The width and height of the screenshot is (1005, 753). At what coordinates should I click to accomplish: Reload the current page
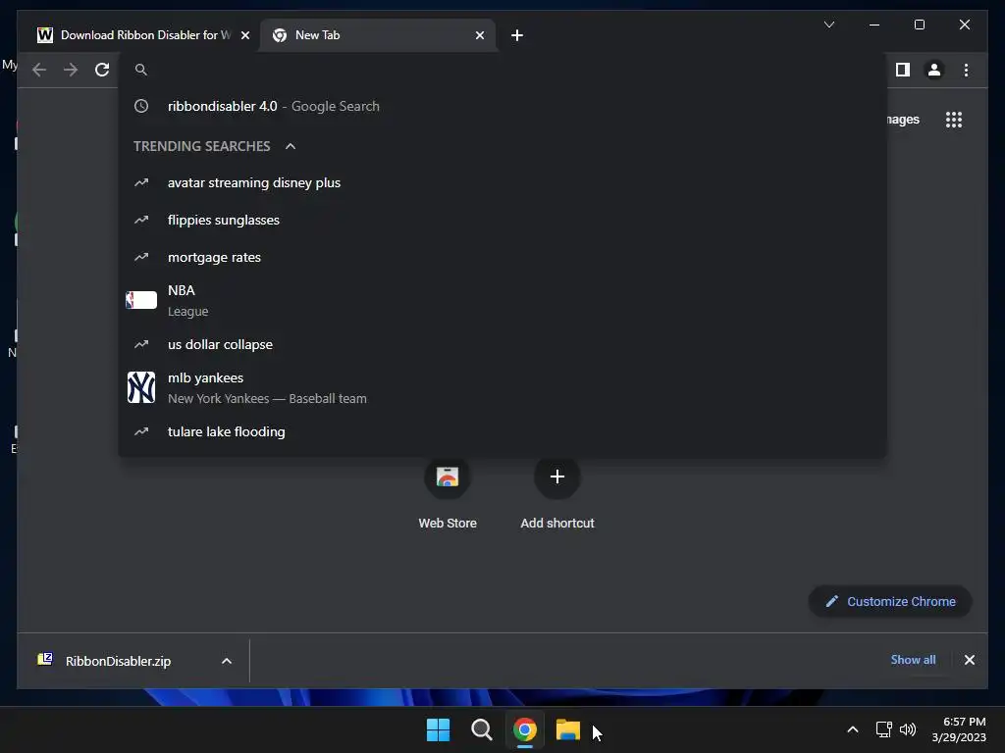tap(102, 70)
